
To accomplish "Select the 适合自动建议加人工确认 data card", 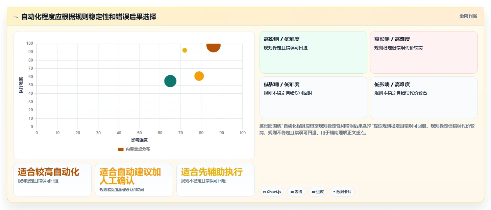I will pos(134,180).
